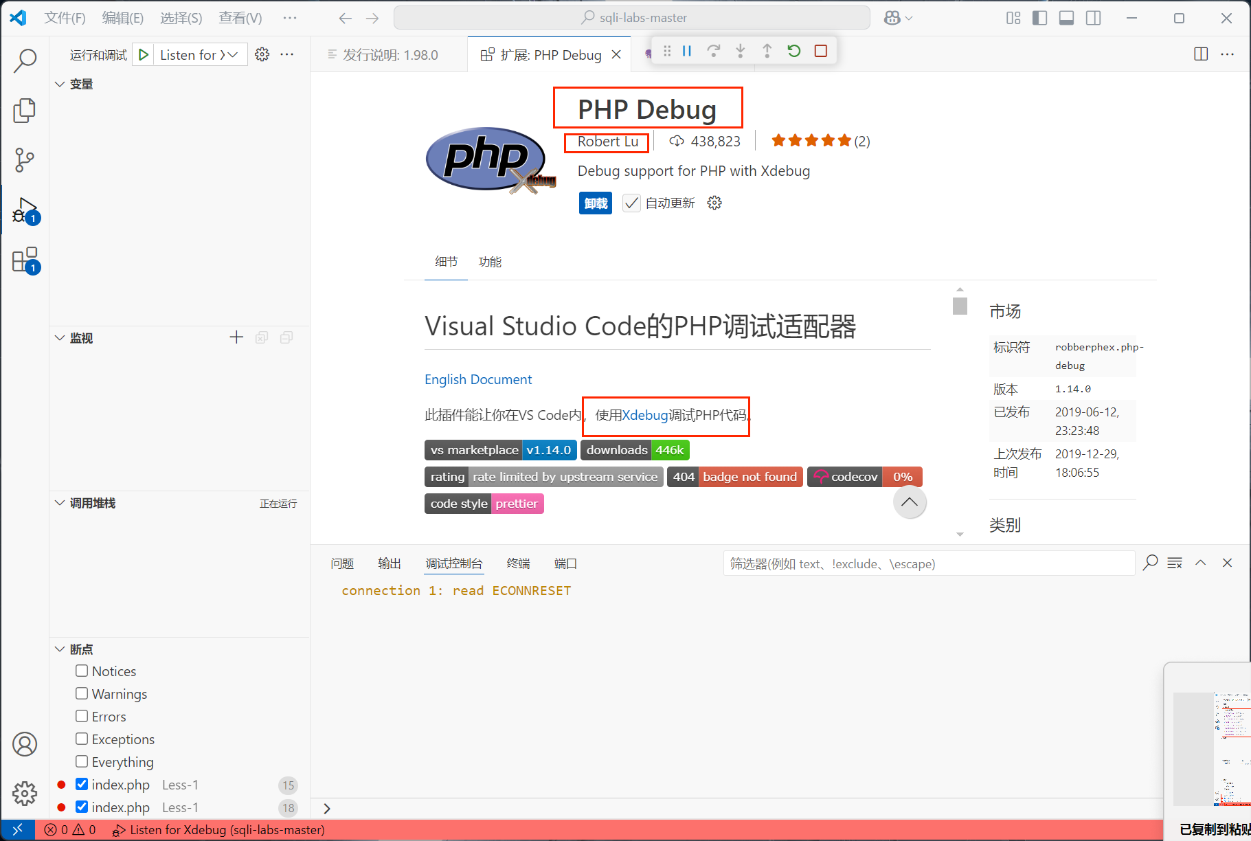Expand the debug console input chevron

click(327, 809)
